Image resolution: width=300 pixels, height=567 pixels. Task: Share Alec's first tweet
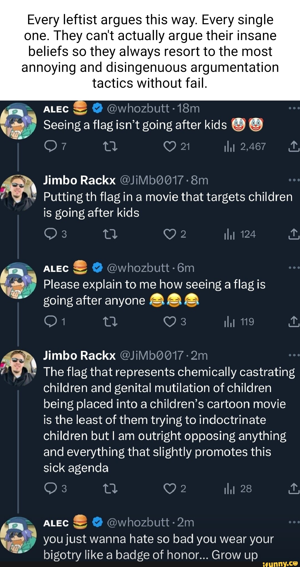(x=294, y=146)
